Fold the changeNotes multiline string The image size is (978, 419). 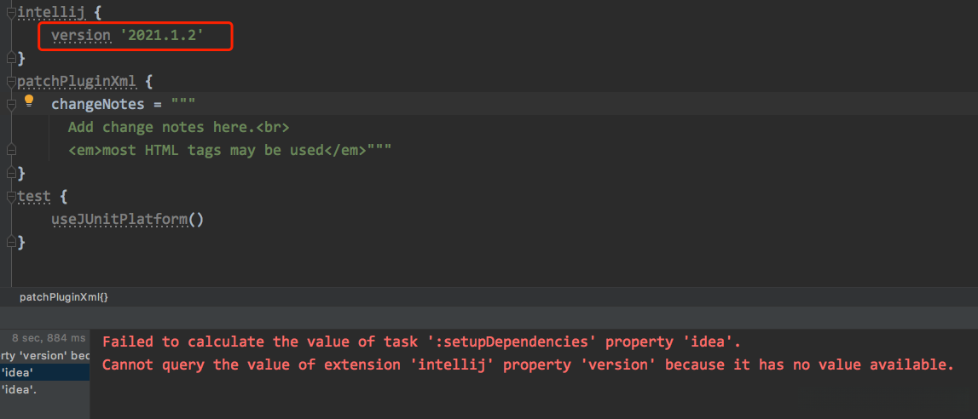pos(11,104)
